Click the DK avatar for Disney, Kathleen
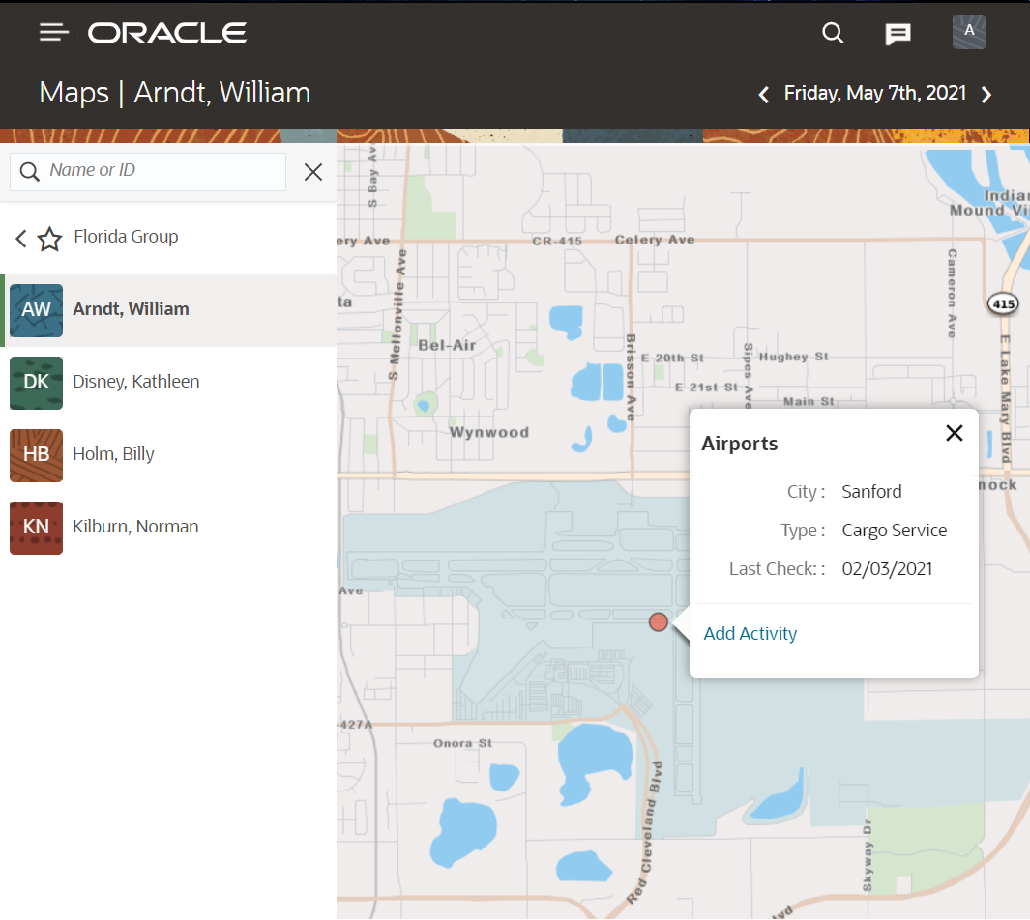Screen dimensions: 1030x920 (x=36, y=383)
